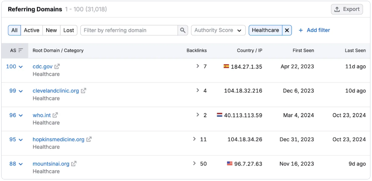Click the Last Seen column header

(x=355, y=50)
